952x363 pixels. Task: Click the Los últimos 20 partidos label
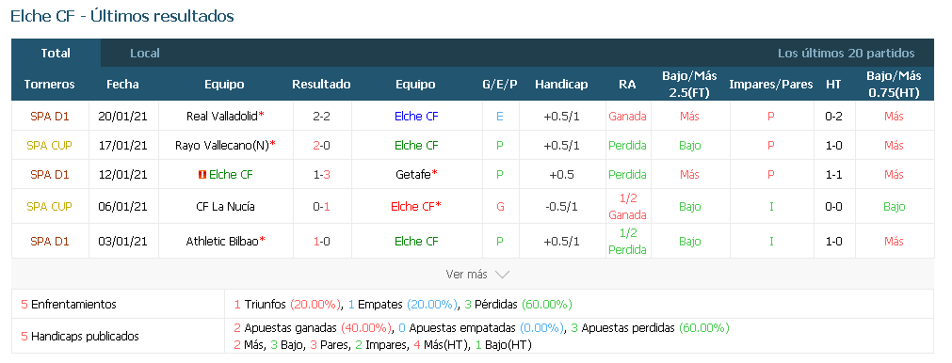846,54
